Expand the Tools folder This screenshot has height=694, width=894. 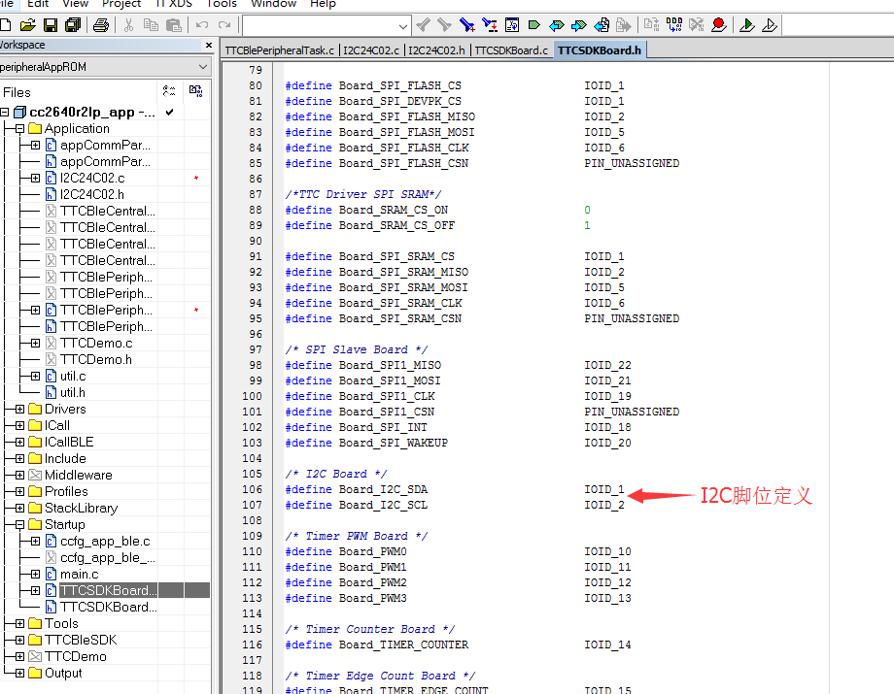(20, 624)
